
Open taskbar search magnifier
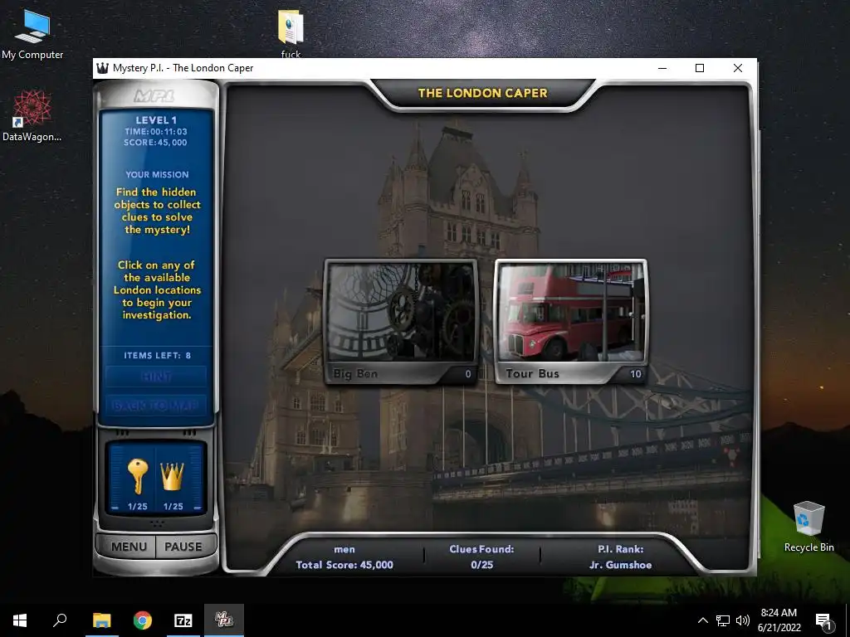point(60,620)
